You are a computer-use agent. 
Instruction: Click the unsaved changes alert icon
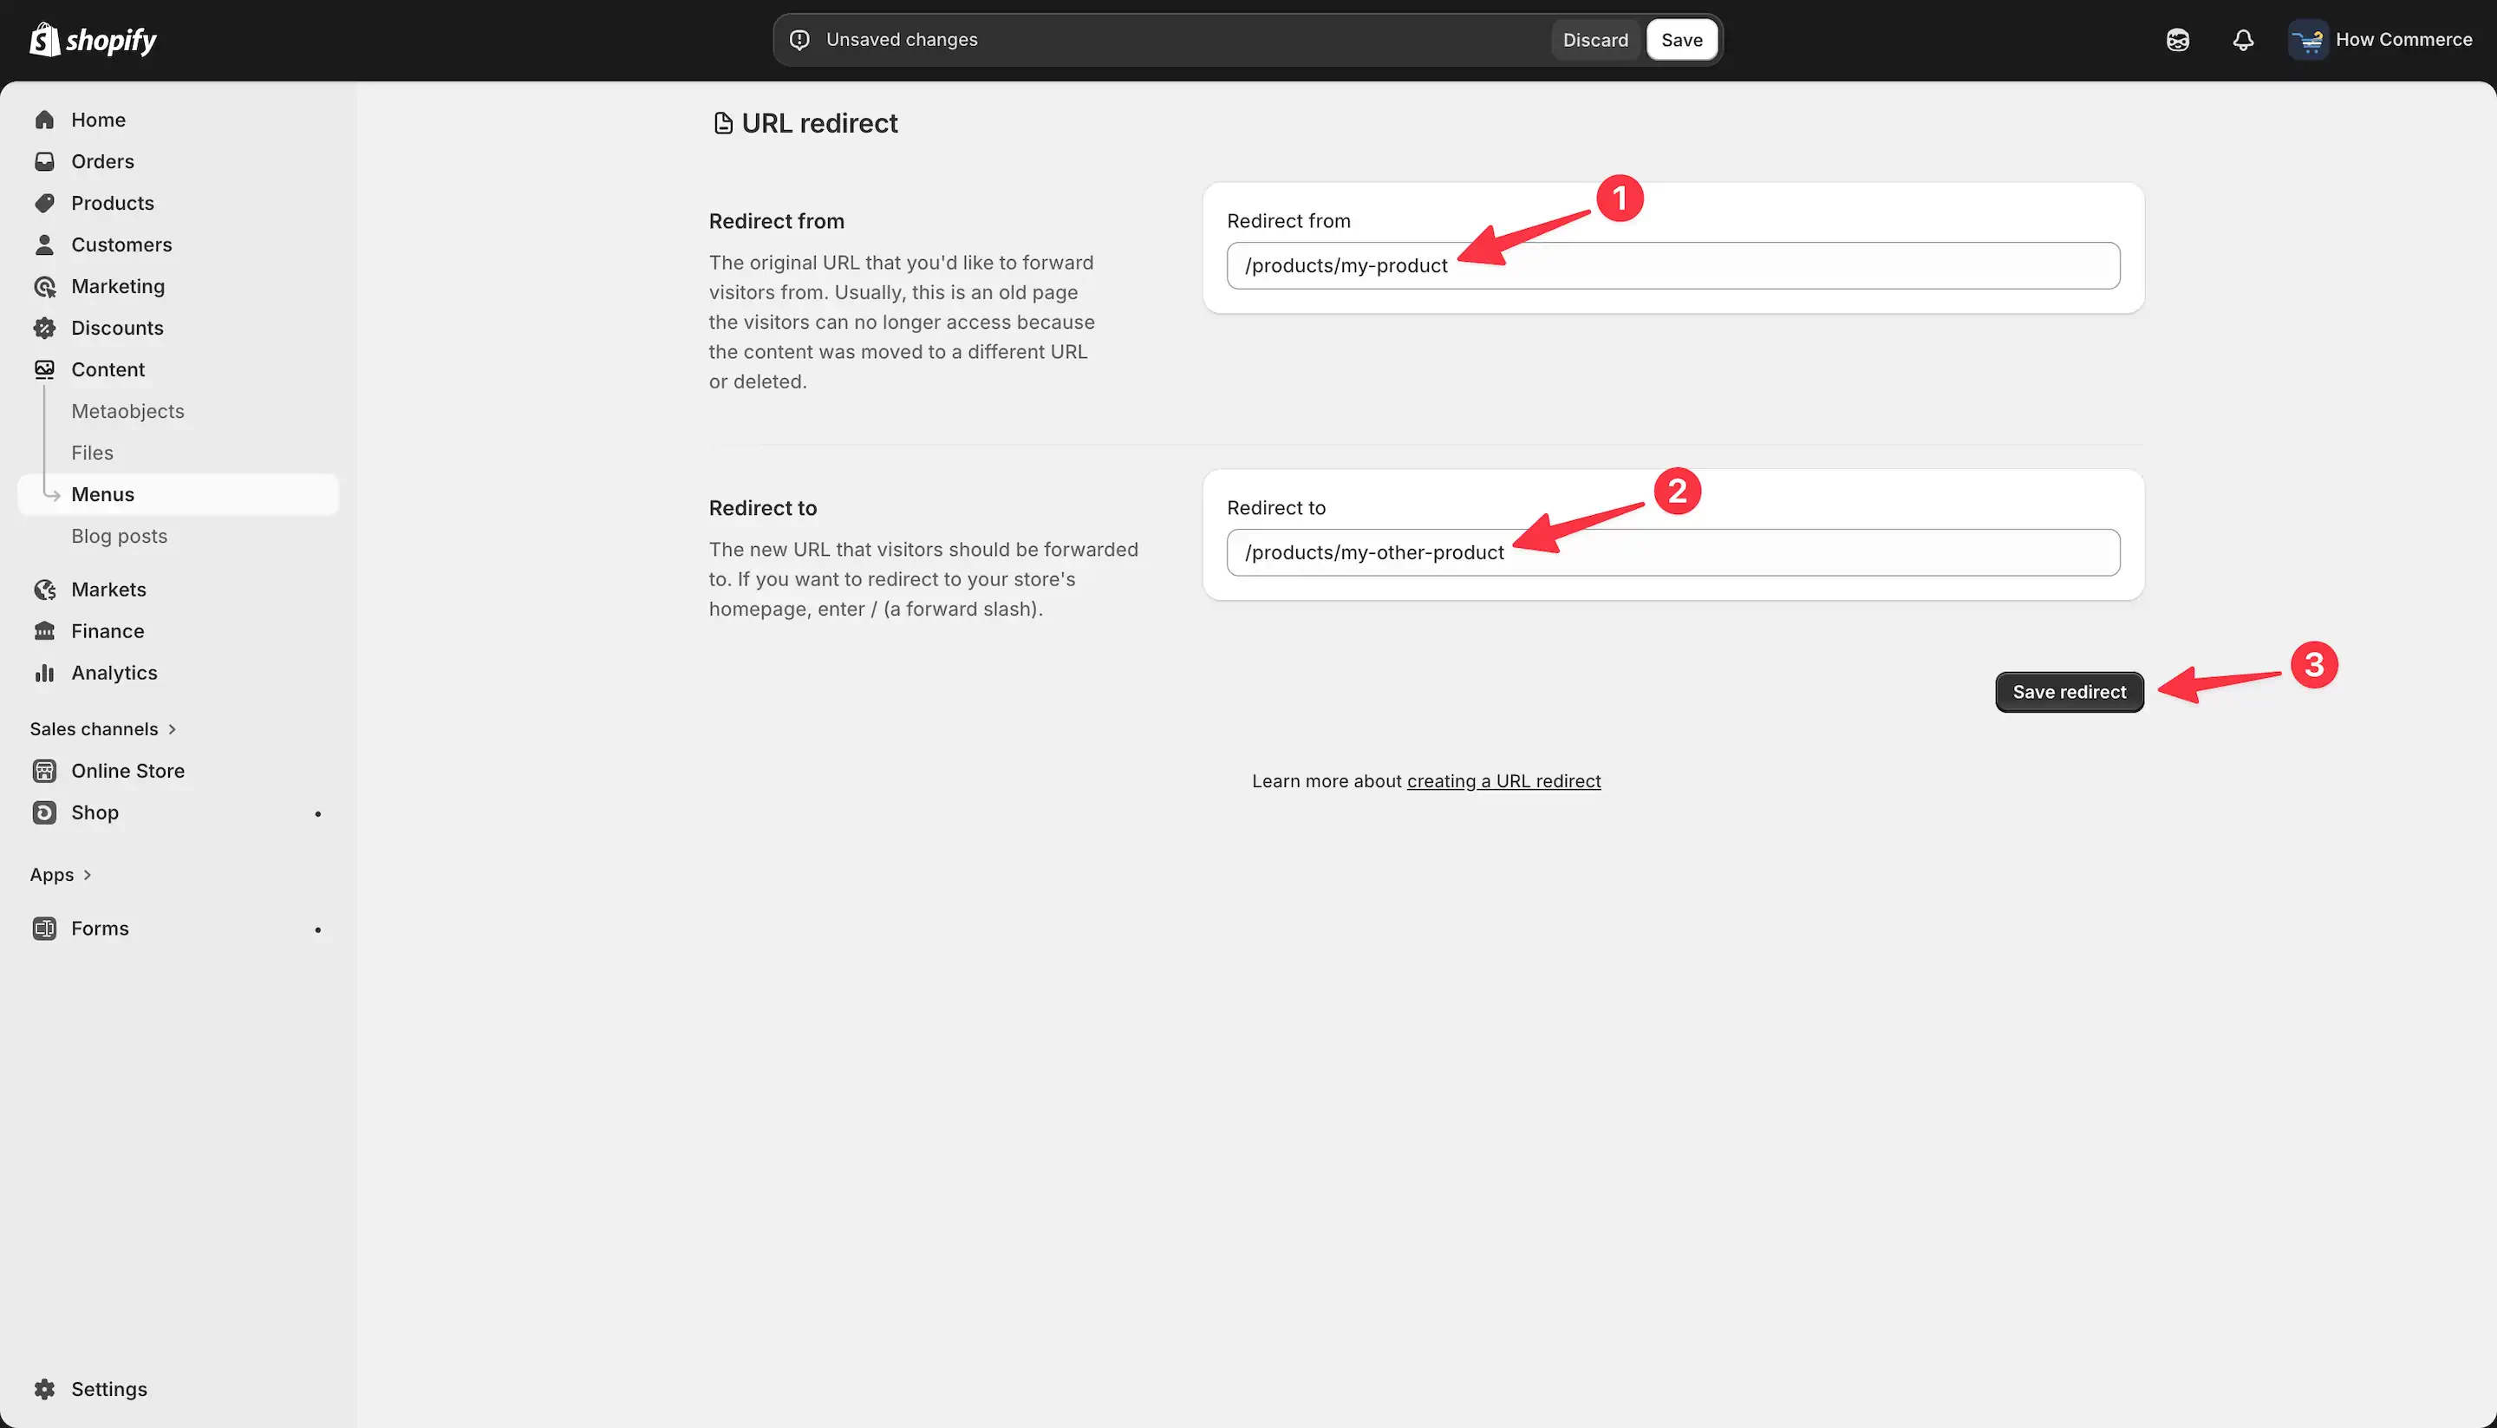coord(799,39)
